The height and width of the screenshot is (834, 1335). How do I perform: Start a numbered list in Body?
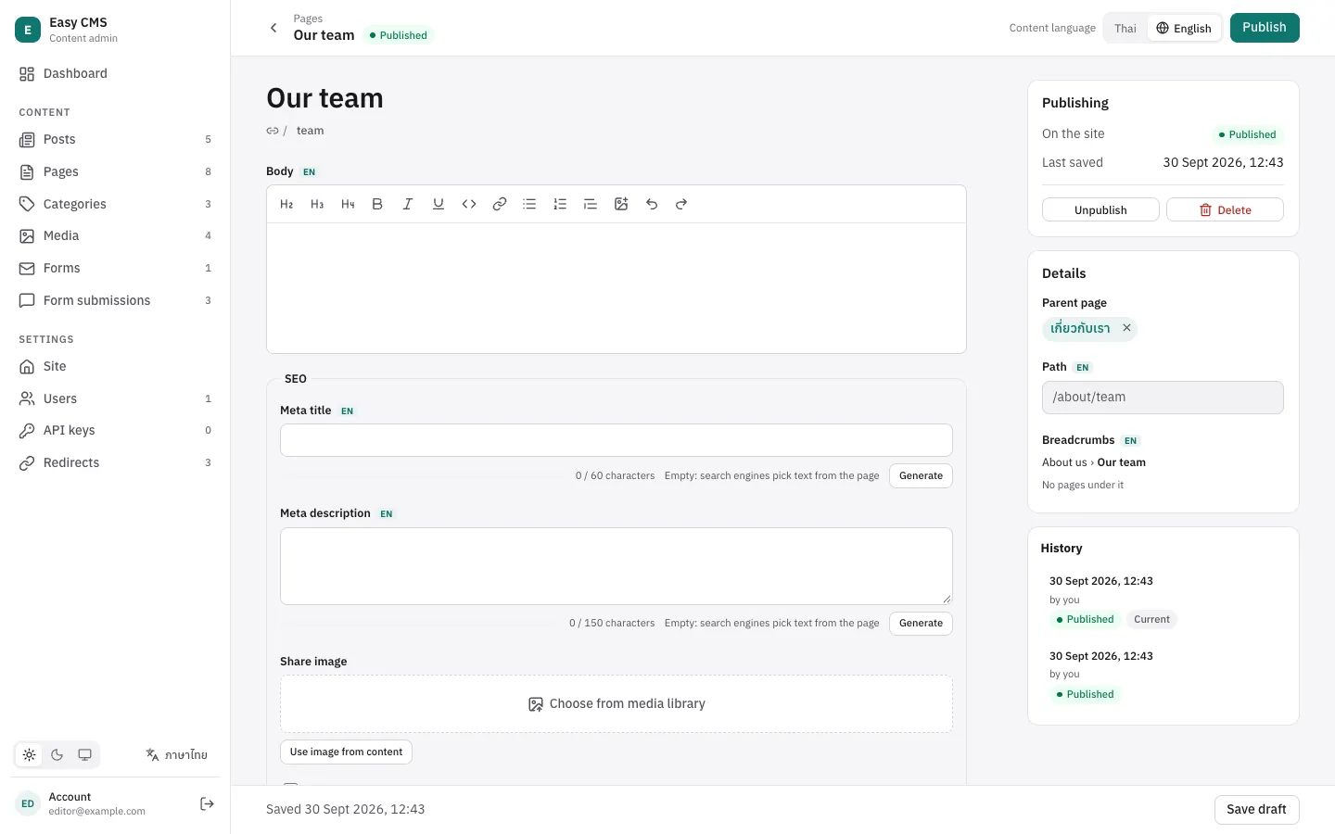pyautogui.click(x=560, y=204)
